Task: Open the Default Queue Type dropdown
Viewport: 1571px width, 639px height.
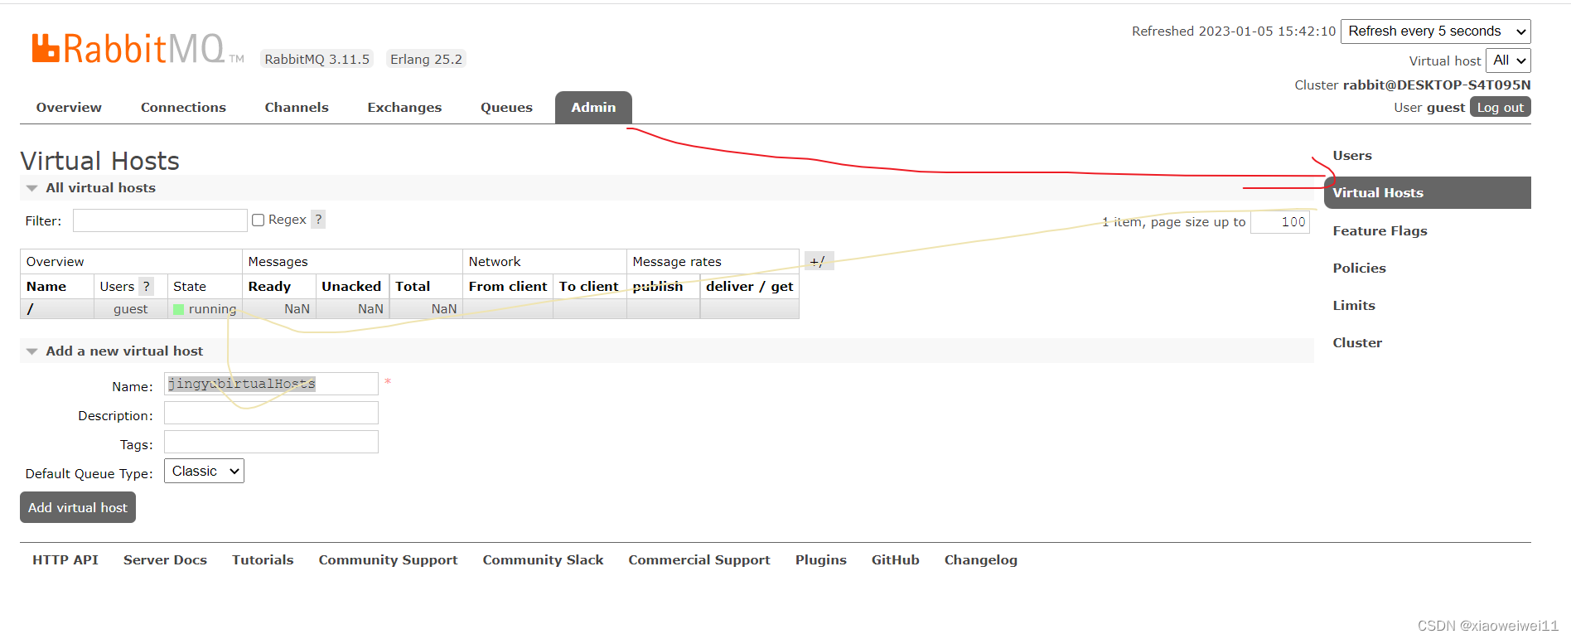Action: 204,471
